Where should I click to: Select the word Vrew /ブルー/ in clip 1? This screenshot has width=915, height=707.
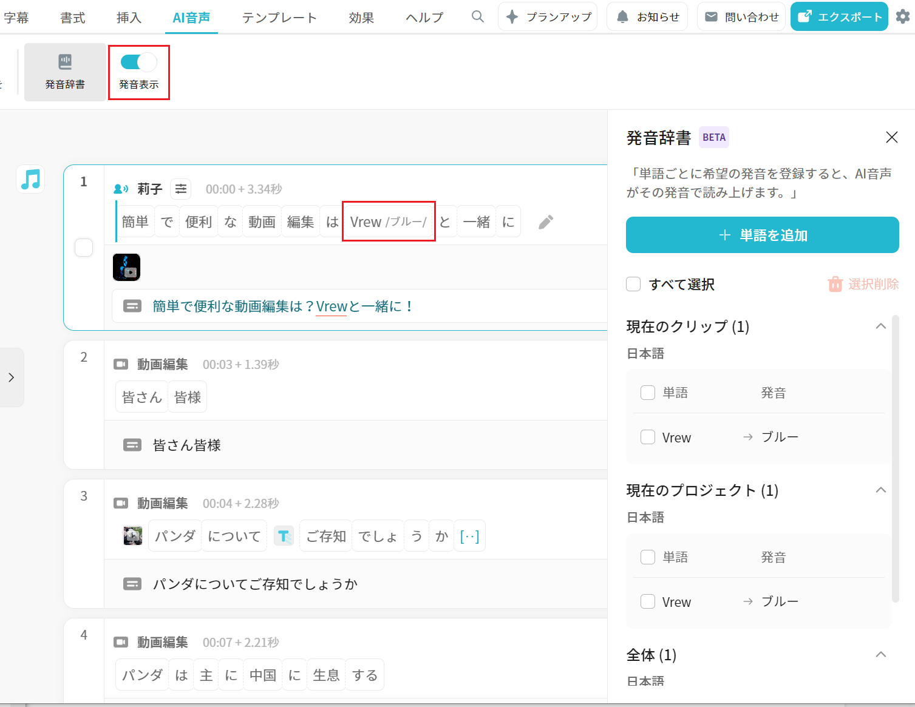click(389, 222)
